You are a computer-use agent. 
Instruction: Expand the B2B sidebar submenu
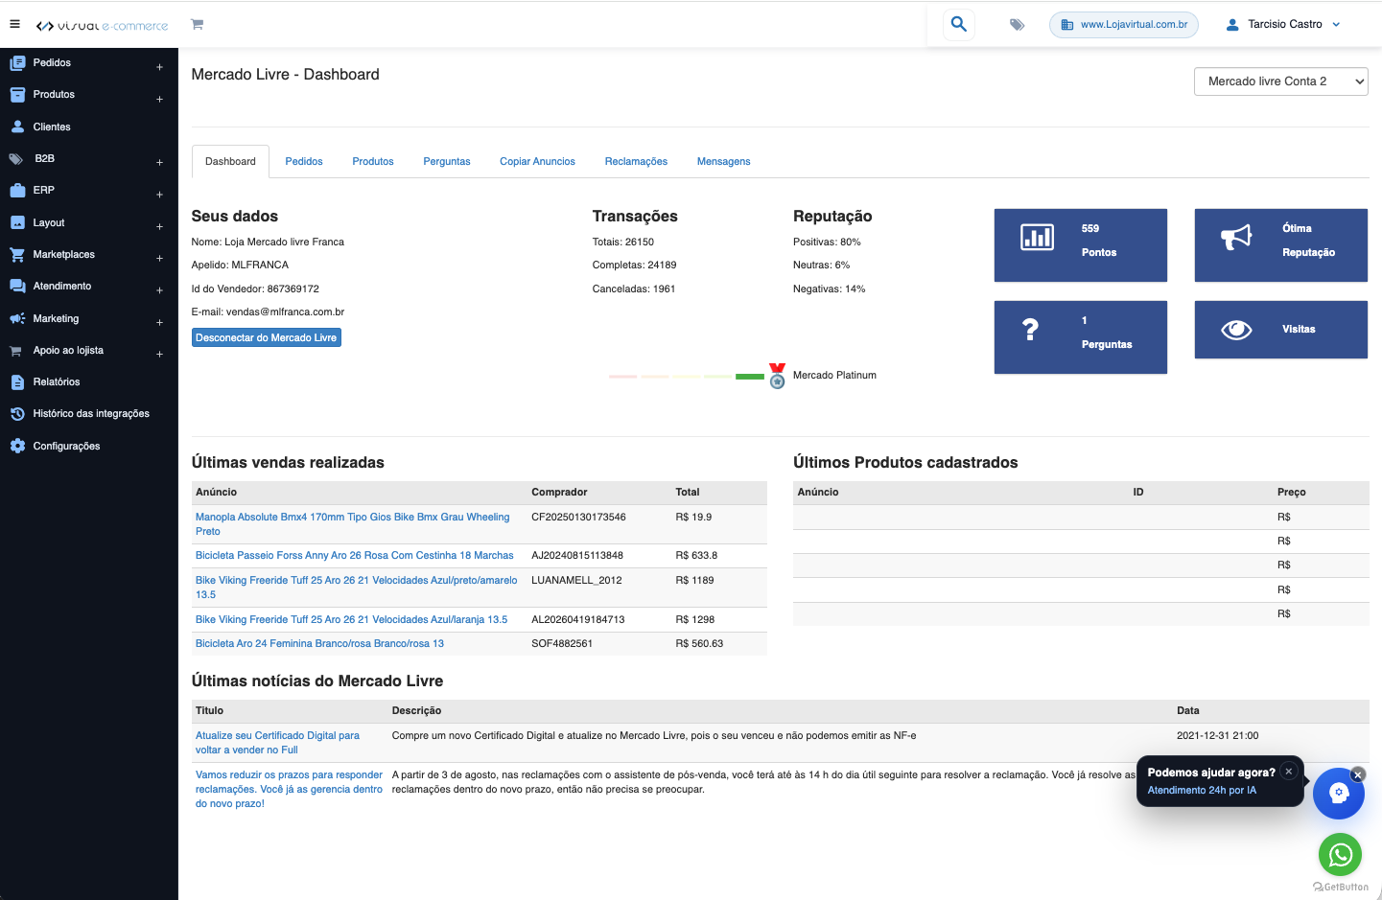160,163
